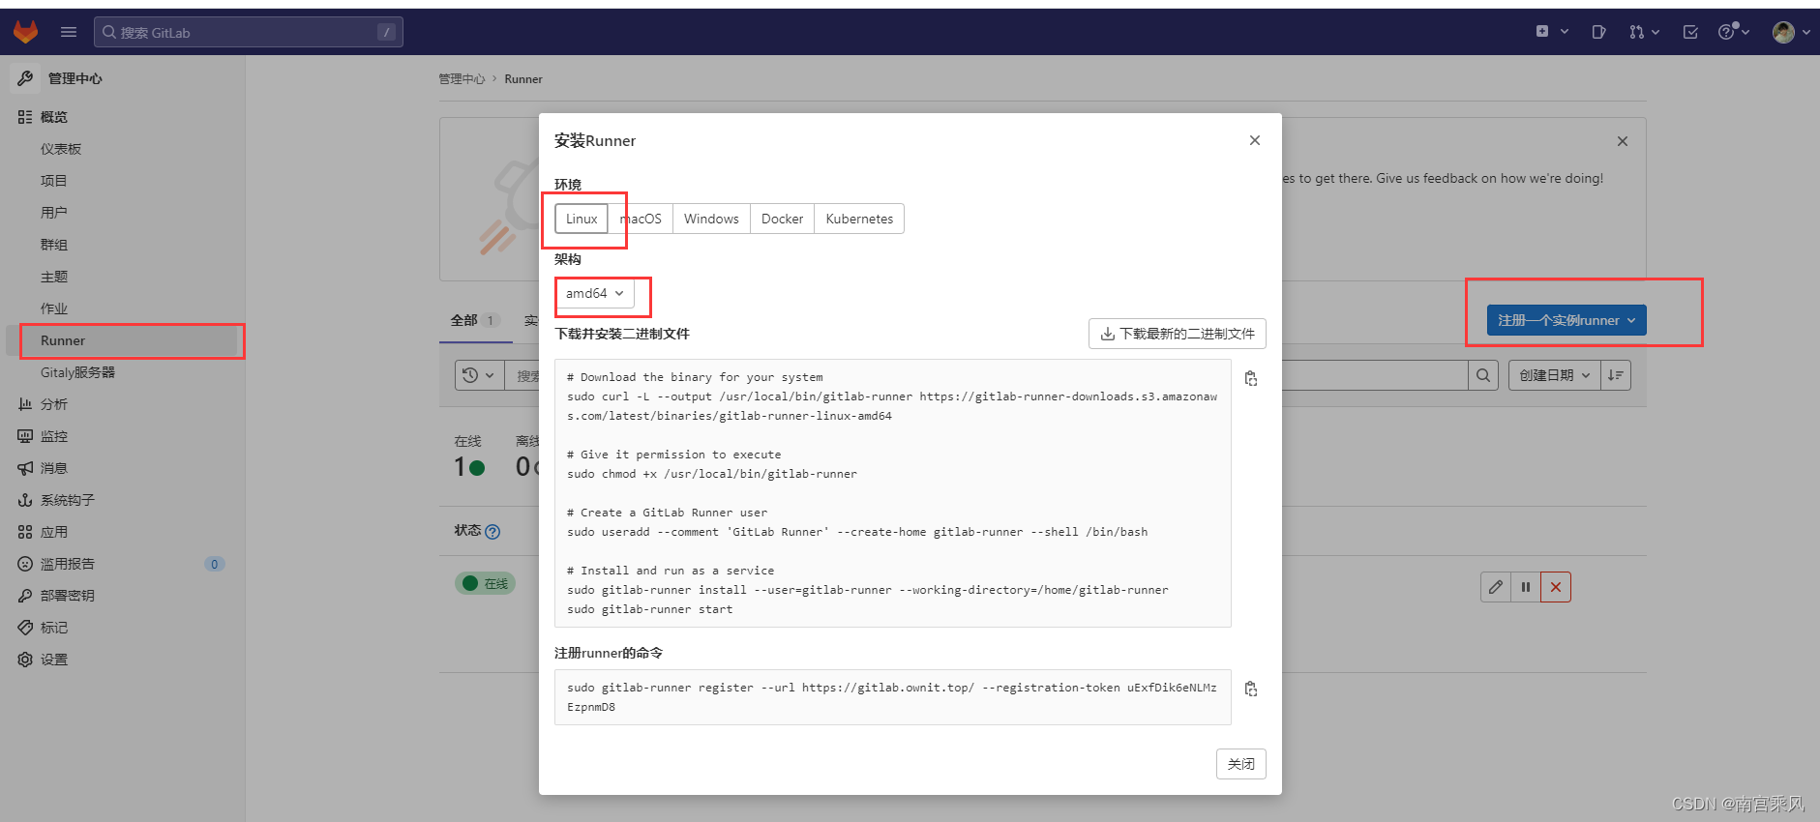Open 用户 in the sidebar
The height and width of the screenshot is (822, 1820).
tap(54, 213)
